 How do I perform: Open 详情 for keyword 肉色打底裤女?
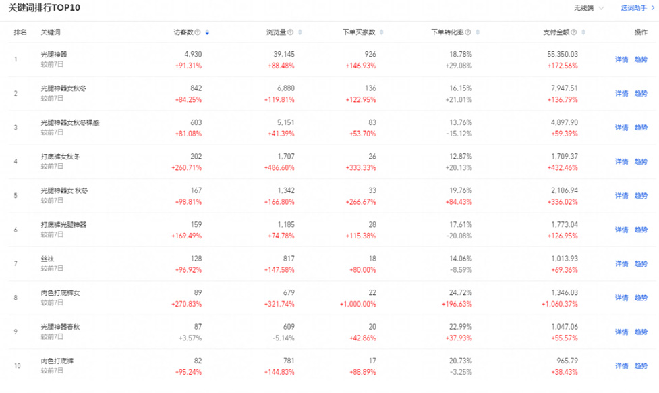pos(621,298)
